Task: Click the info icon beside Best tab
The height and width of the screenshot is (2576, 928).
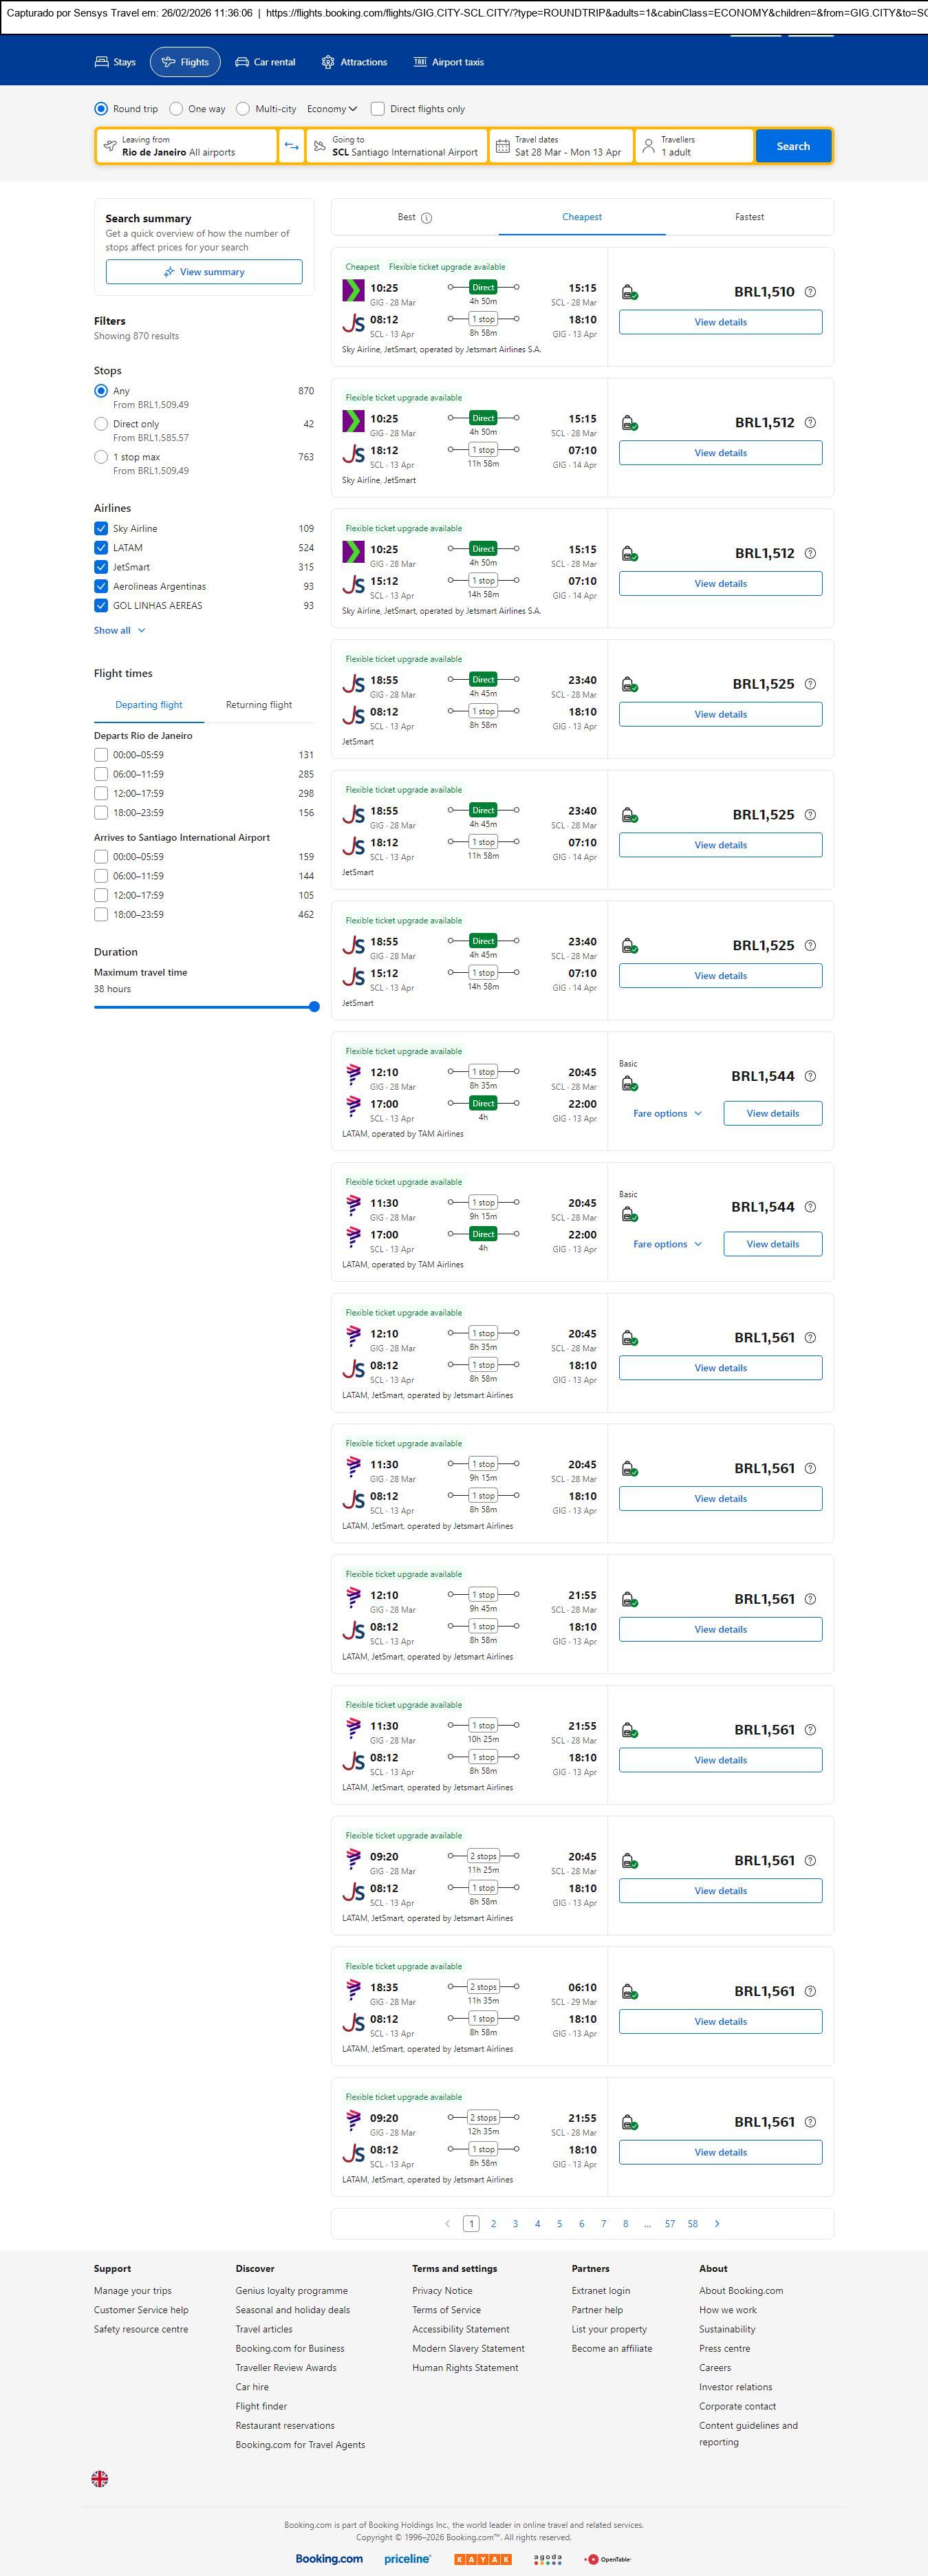Action: pyautogui.click(x=427, y=218)
